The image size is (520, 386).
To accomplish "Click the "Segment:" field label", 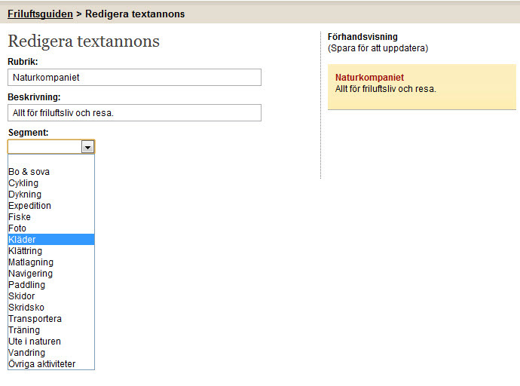I will click(x=28, y=133).
